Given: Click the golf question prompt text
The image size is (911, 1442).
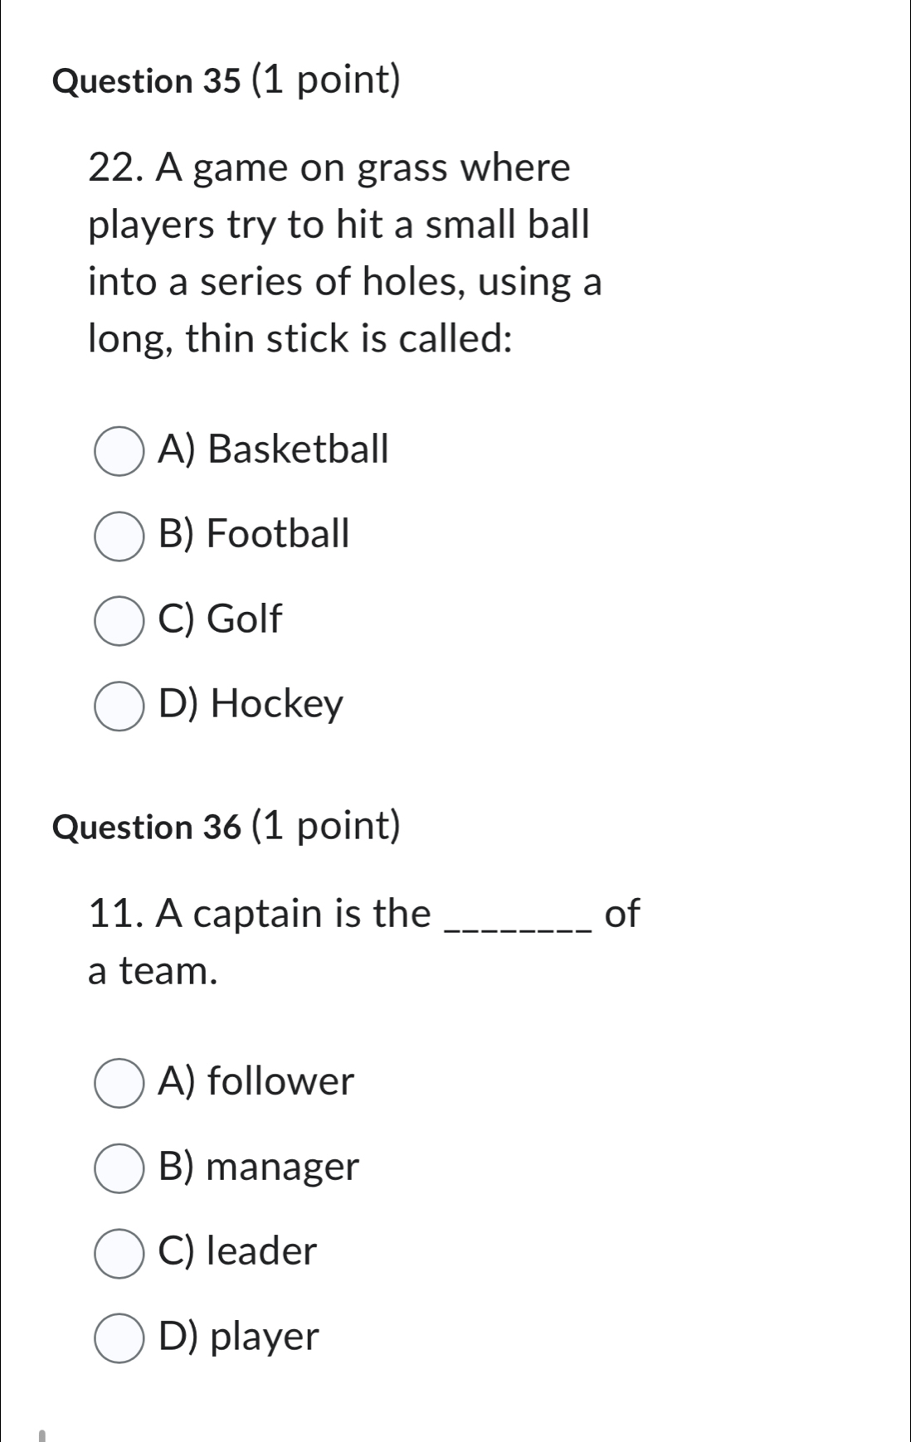Looking at the screenshot, I should tap(344, 253).
